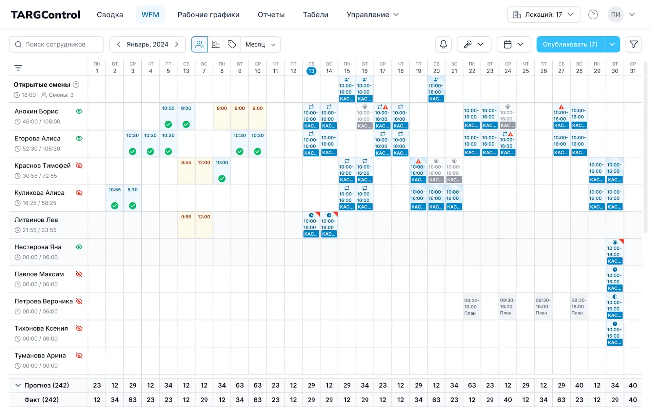Switch to employees view icon
Image resolution: width=651 pixels, height=407 pixels.
point(199,44)
